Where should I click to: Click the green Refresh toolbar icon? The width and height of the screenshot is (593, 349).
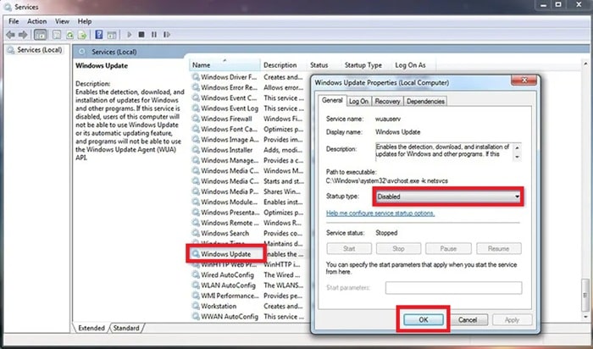pyautogui.click(x=69, y=35)
